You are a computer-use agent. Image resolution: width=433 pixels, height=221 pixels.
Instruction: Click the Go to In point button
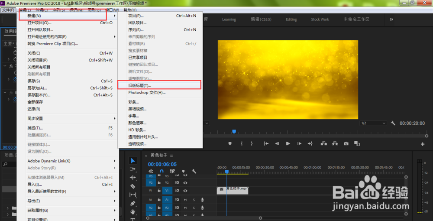[x=266, y=144]
